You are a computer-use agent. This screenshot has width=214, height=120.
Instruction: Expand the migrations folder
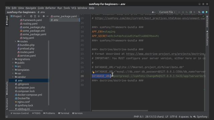[x=13, y=59]
